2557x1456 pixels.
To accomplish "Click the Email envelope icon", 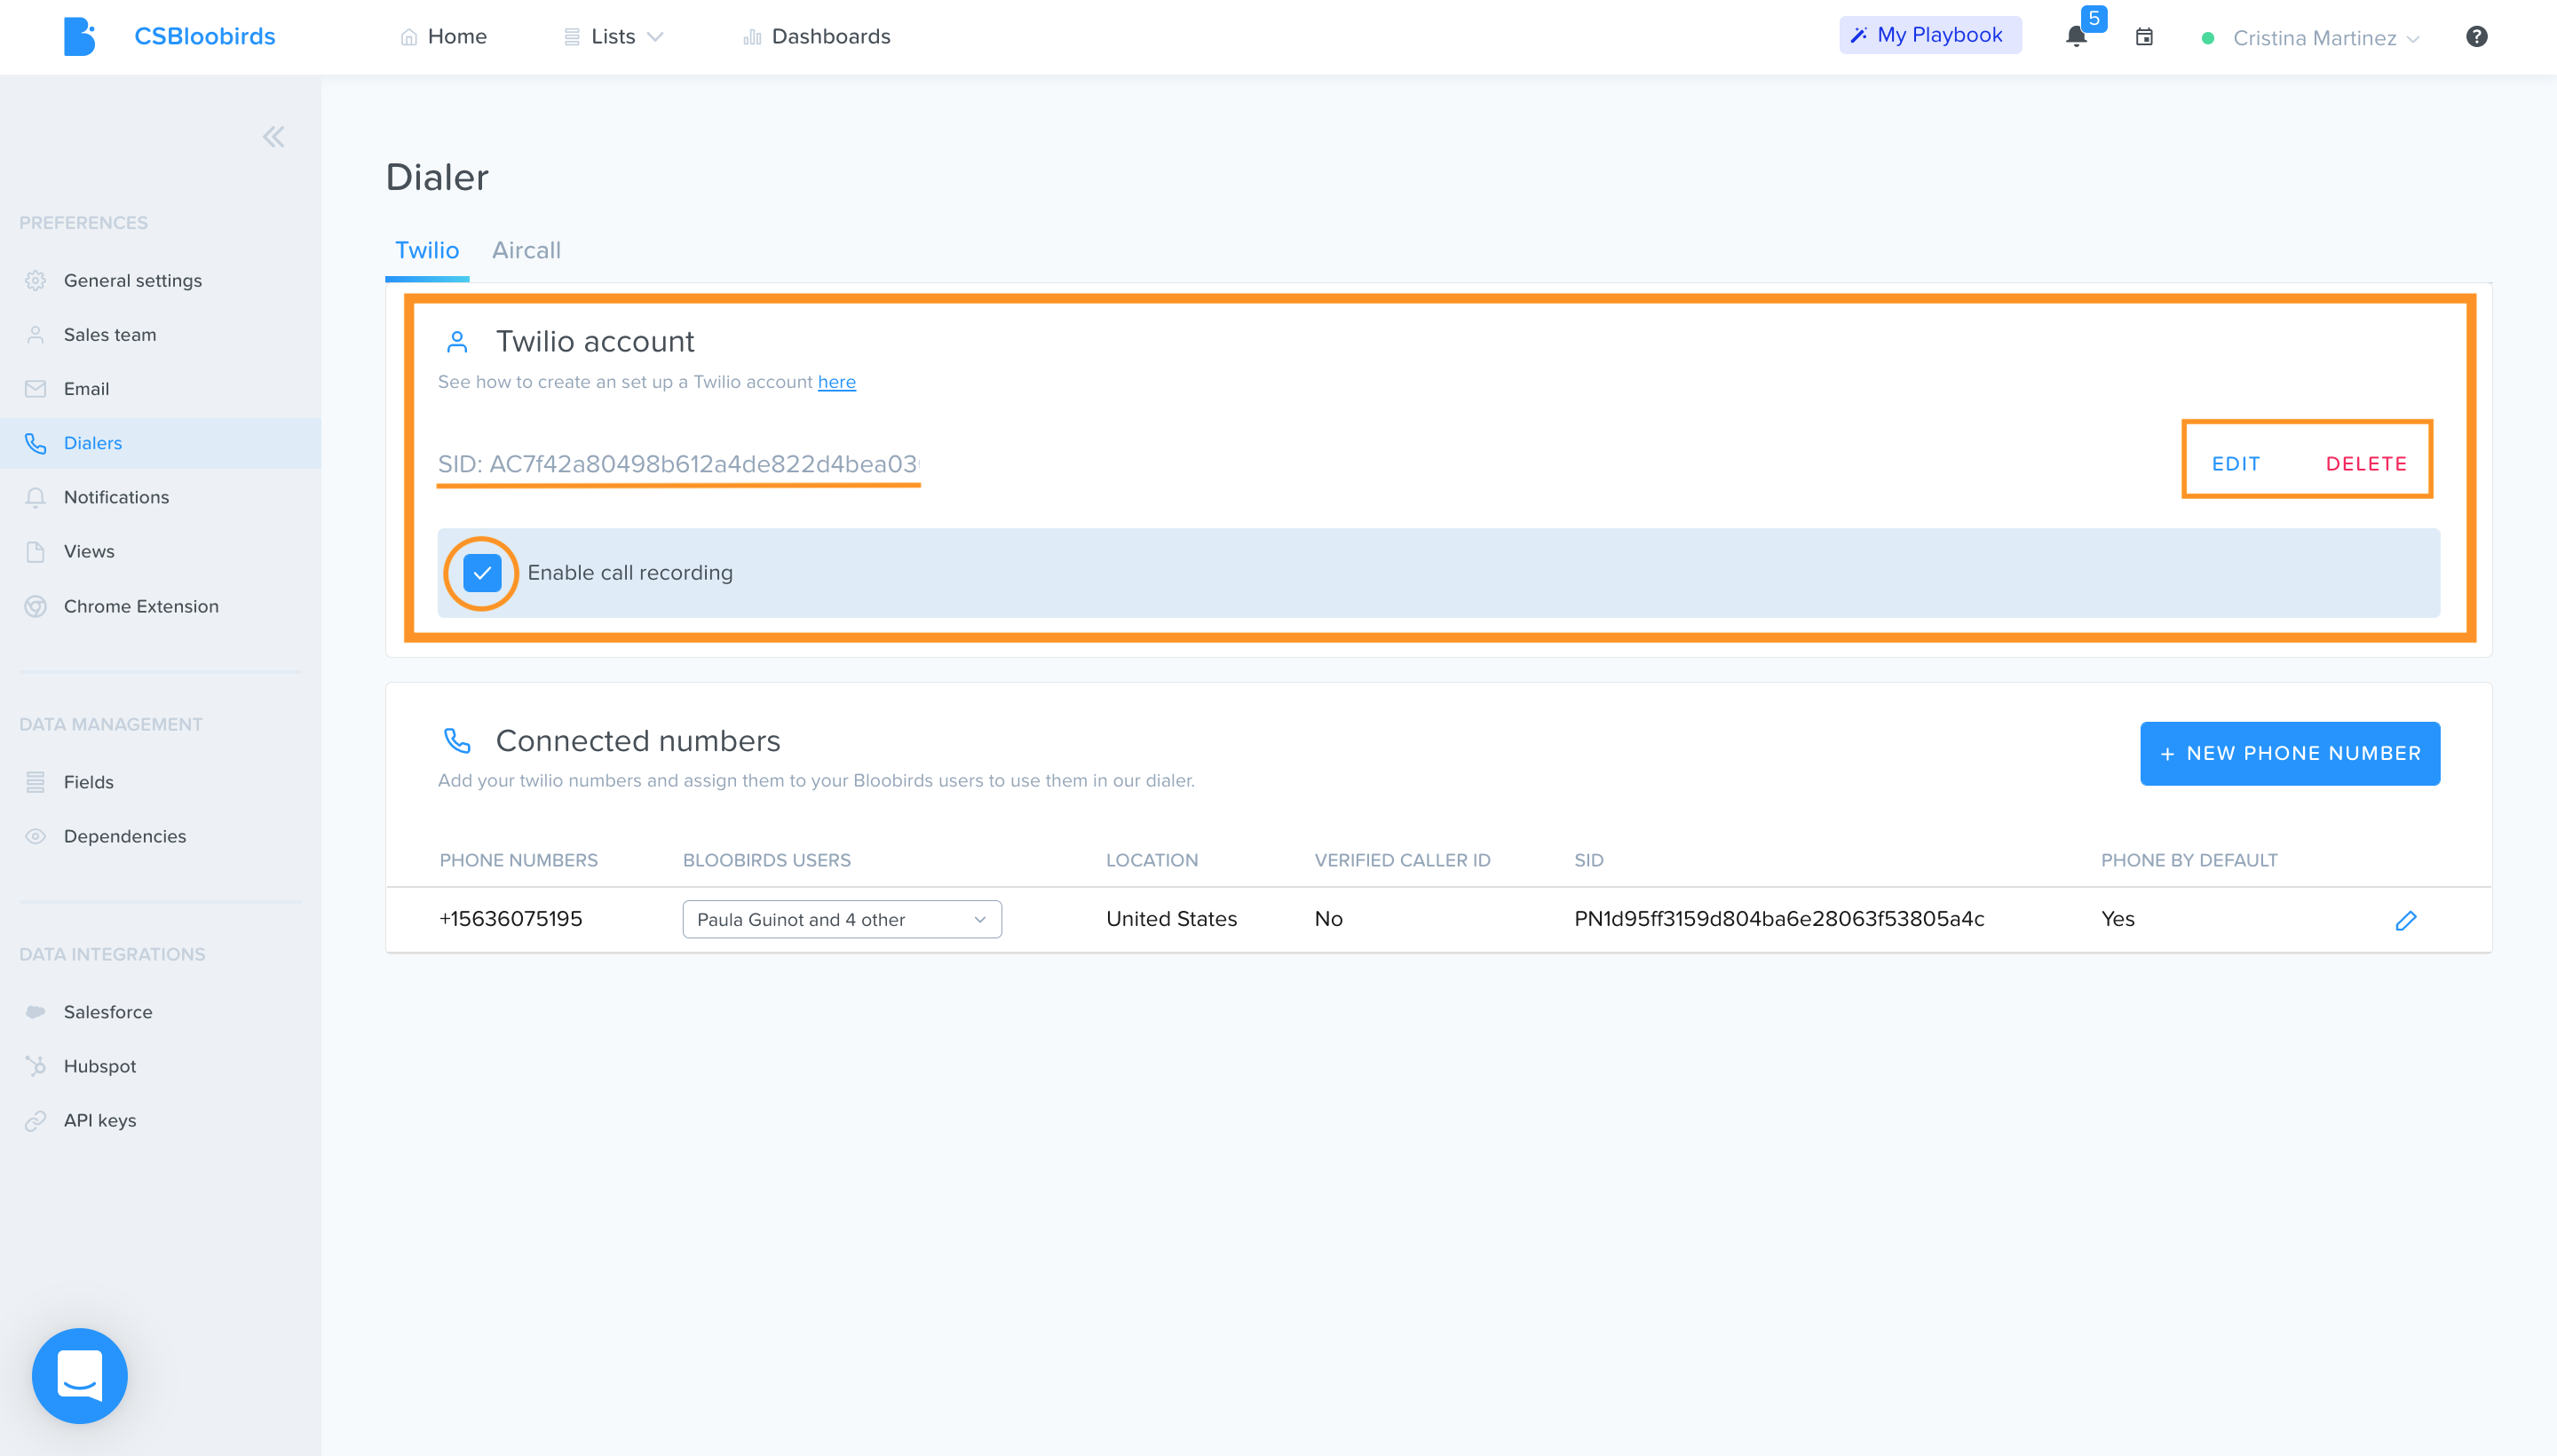I will pos(36,389).
